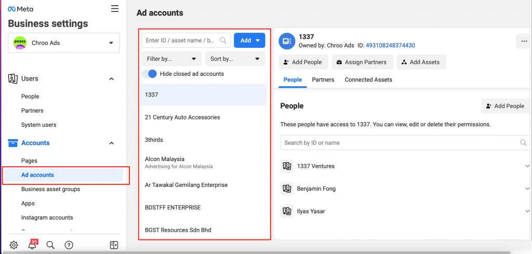Viewport: 532px width, 254px height.
Task: Click the Meta logo
Action: [x=20, y=9]
